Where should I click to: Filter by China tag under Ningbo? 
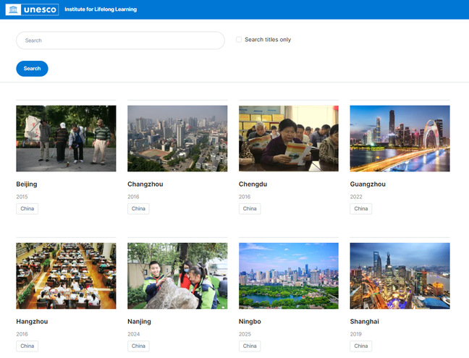[250, 346]
